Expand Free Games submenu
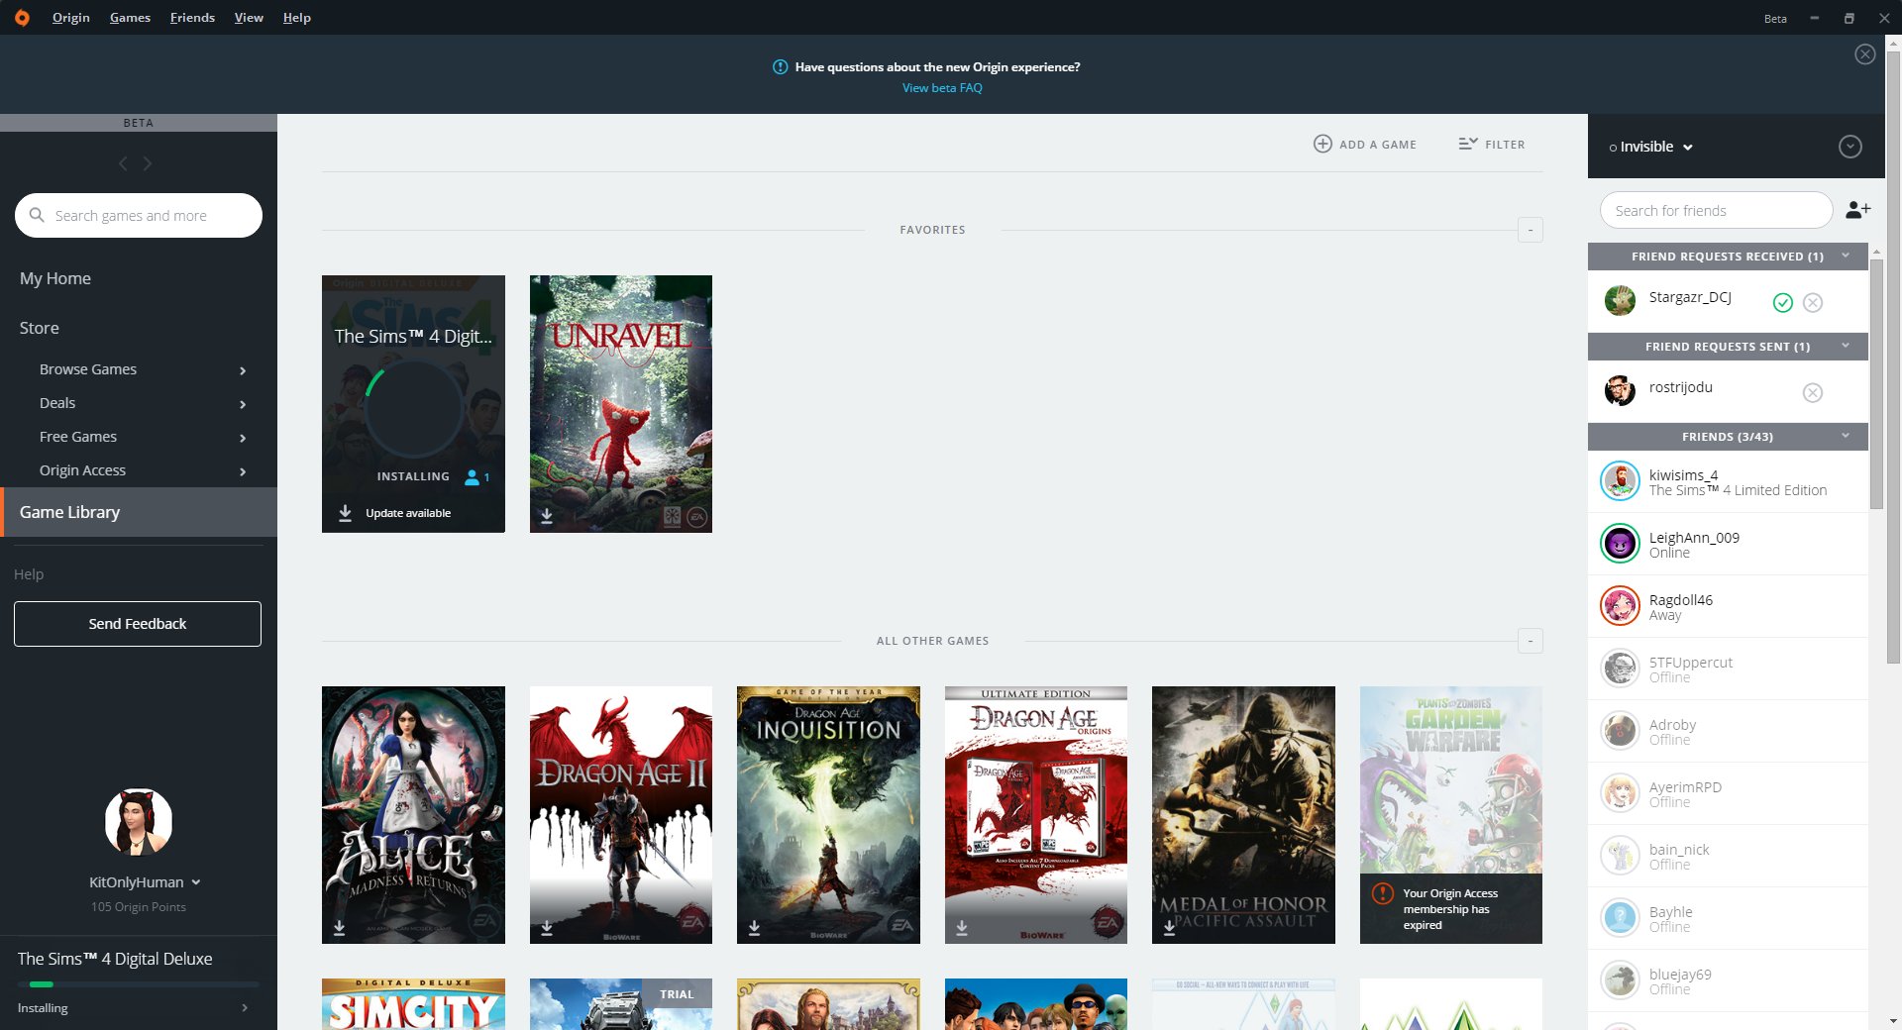This screenshot has width=1902, height=1030. [x=243, y=438]
